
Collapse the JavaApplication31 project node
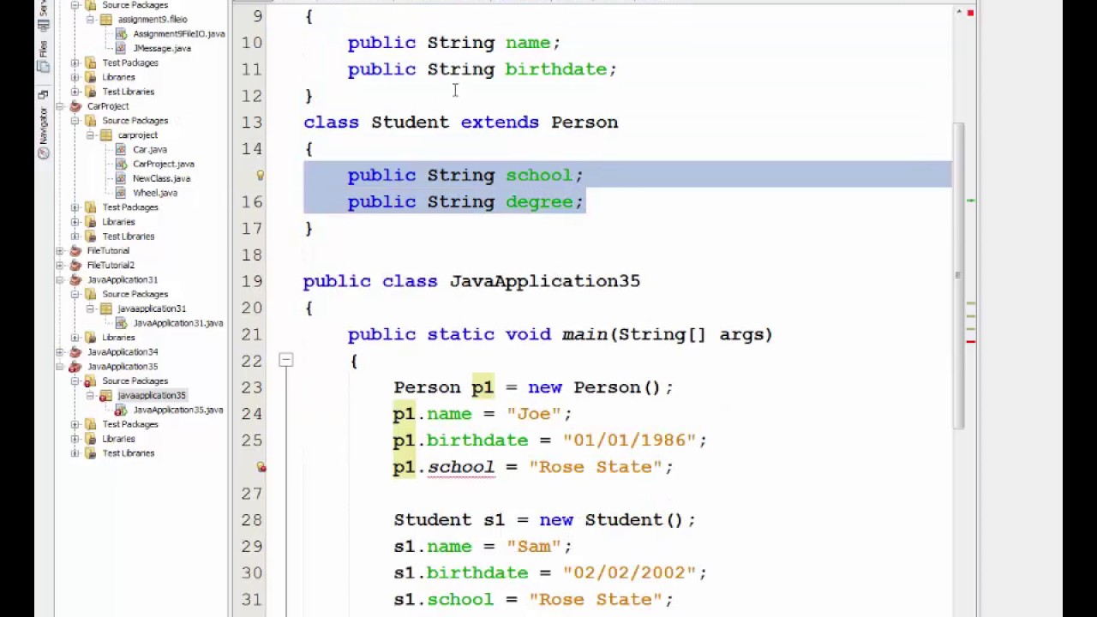(60, 279)
